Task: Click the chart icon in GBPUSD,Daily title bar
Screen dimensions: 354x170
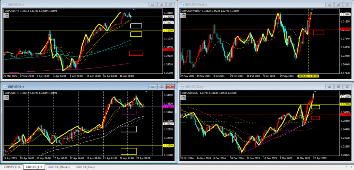Action: click(x=181, y=86)
